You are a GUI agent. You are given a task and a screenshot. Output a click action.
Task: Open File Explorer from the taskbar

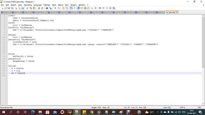click(40, 112)
